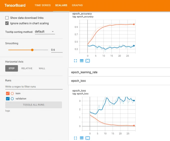Enable Show data download links checkbox
Viewport: 170px width, 141px height.
click(x=7, y=18)
